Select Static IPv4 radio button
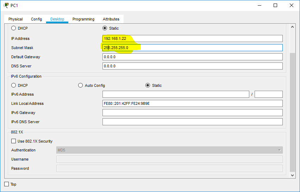 [x=105, y=28]
